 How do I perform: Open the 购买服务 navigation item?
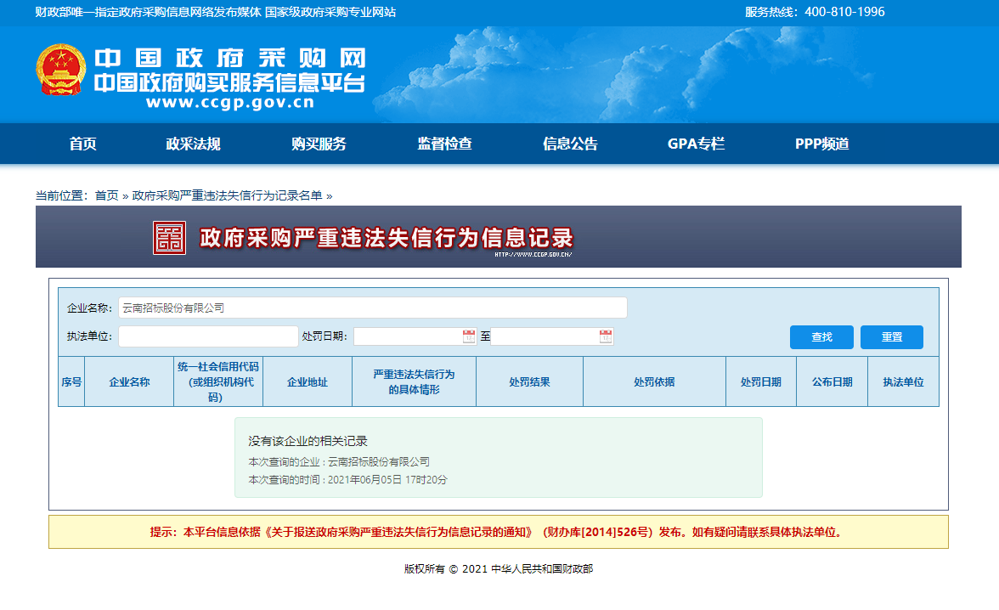(319, 144)
